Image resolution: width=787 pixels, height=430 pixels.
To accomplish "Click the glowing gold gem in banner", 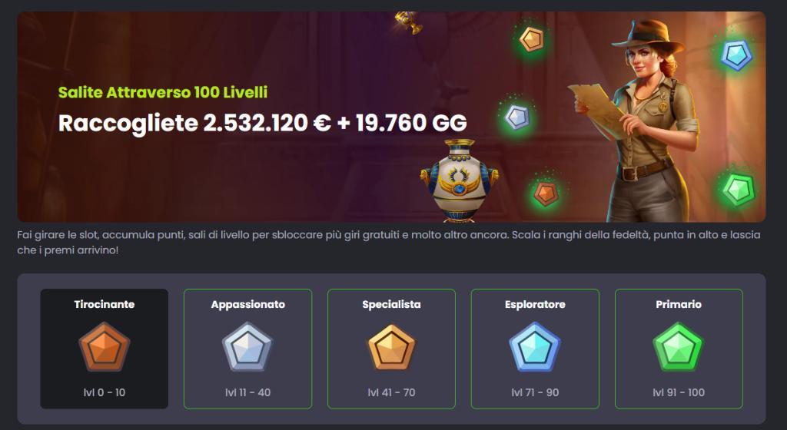I will click(532, 40).
